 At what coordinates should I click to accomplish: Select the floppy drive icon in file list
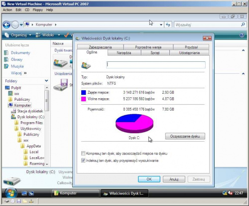(61, 85)
